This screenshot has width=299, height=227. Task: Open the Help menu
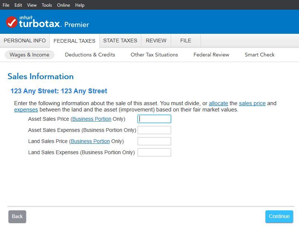click(80, 5)
